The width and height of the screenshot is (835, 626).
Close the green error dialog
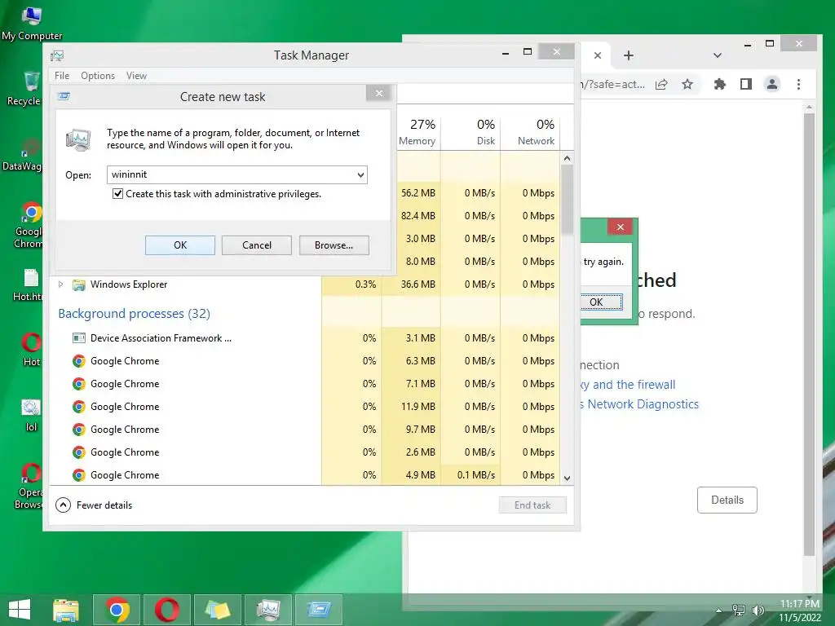621,227
